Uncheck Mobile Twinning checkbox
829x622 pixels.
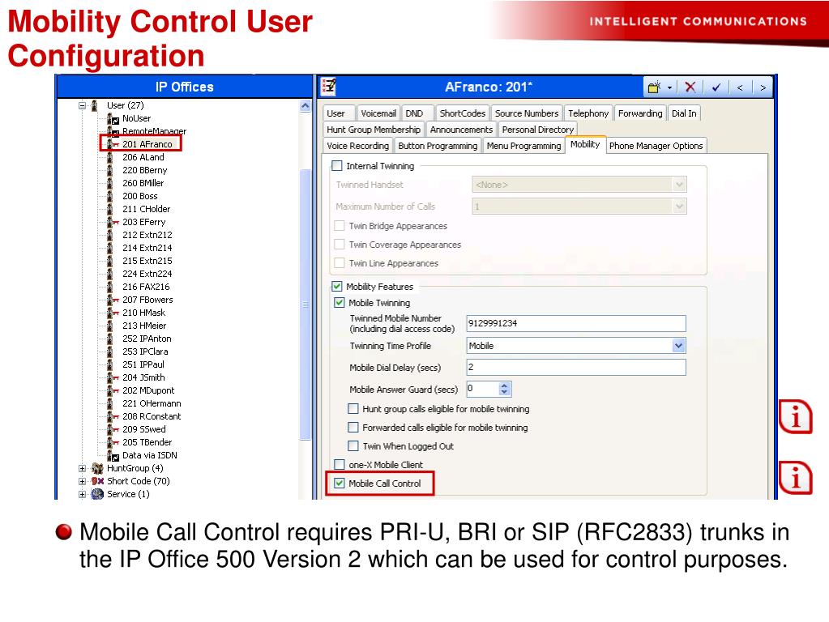click(340, 303)
